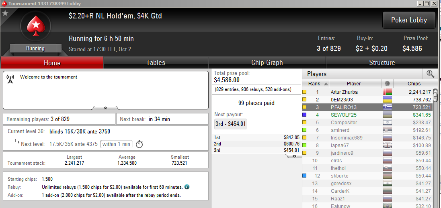This screenshot has width=441, height=208.
Task: Click the within 1 min indicator
Action: pyautogui.click(x=116, y=144)
